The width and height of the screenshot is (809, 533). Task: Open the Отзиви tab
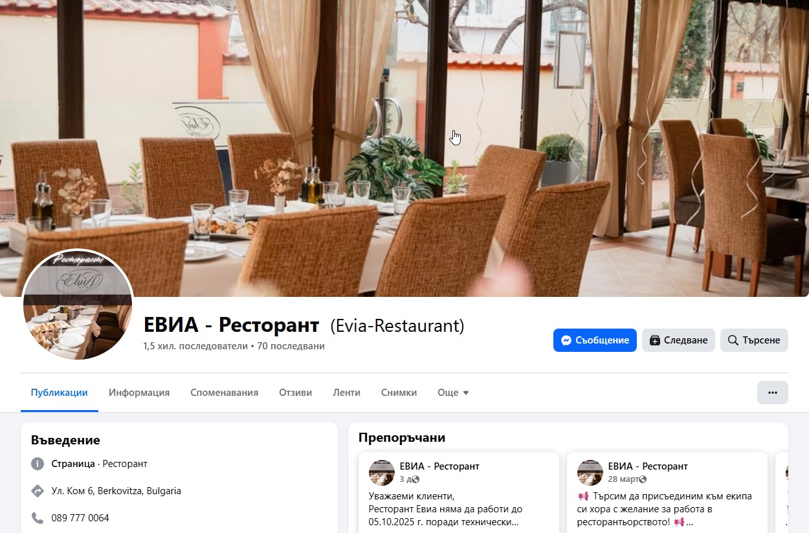[295, 393]
